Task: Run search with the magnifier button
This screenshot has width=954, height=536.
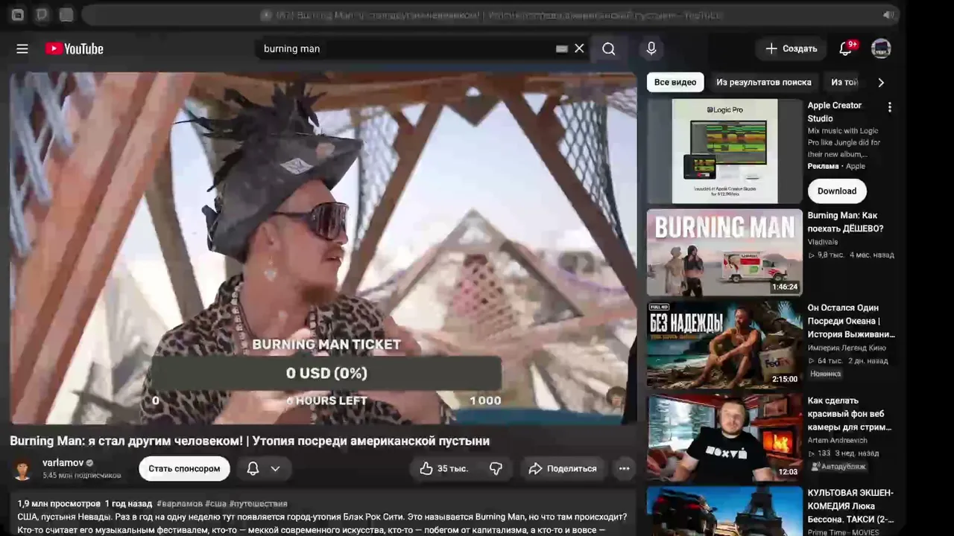Action: (x=609, y=48)
